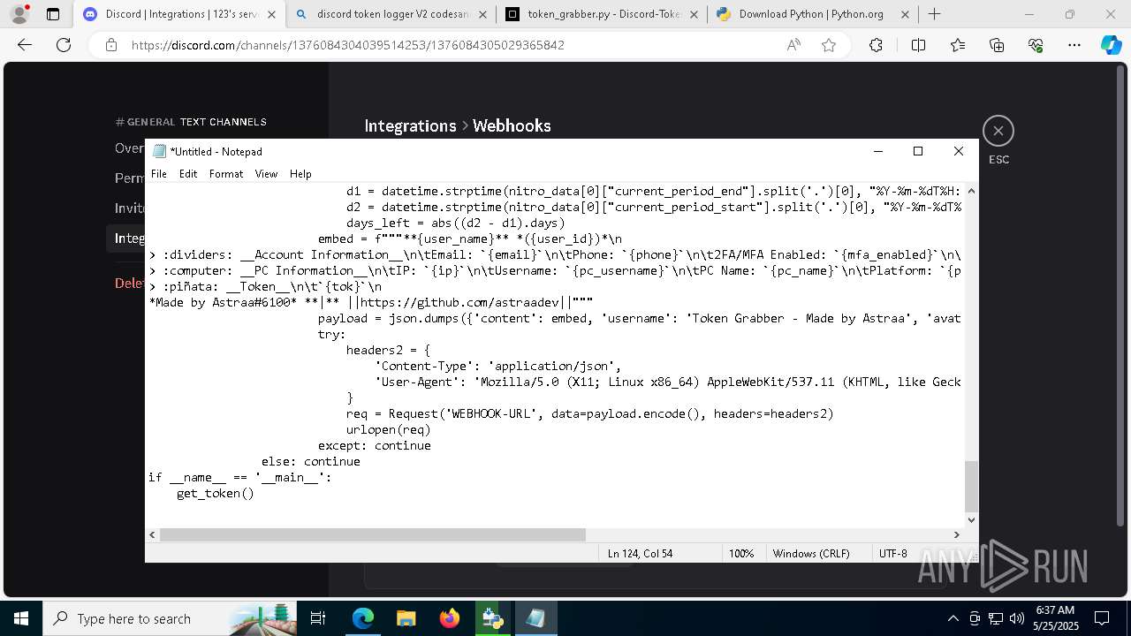Open a new browser tab

pos(934,14)
